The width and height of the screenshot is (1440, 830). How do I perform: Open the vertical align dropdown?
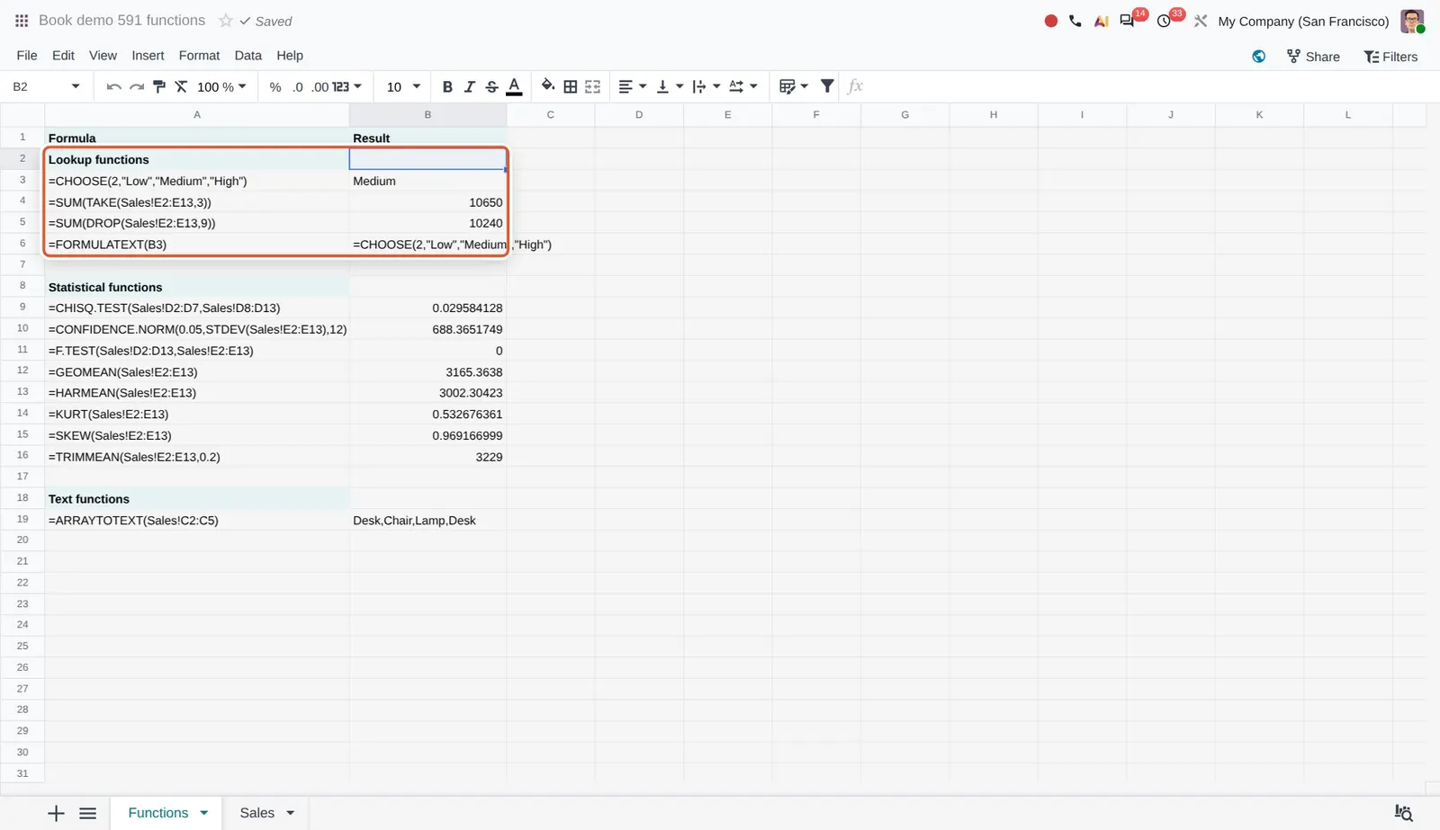[670, 86]
